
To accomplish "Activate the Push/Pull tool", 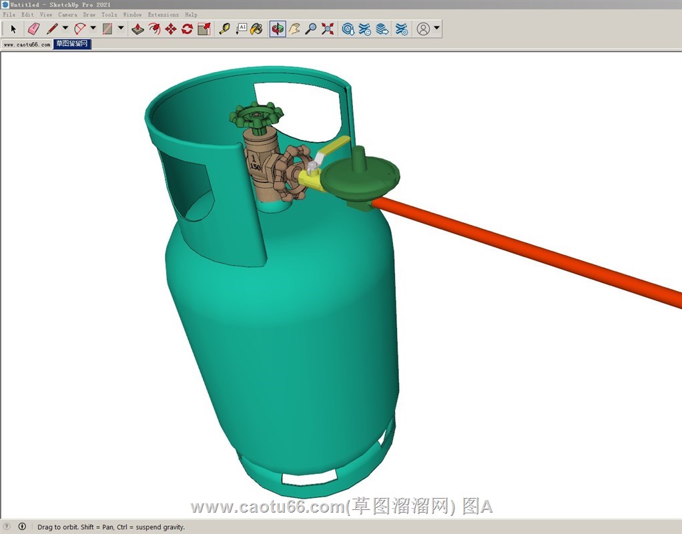I will click(137, 29).
